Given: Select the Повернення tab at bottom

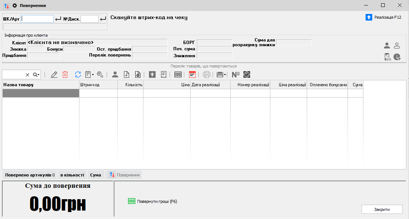Looking at the screenshot, I should point(124,175).
